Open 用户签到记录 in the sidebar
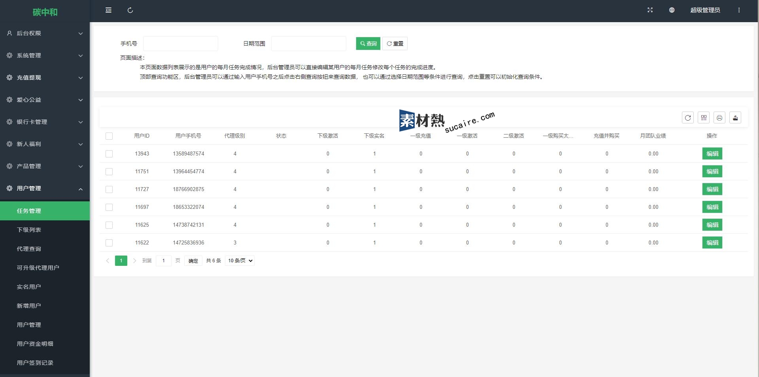Viewport: 759px width, 377px height. [x=45, y=363]
